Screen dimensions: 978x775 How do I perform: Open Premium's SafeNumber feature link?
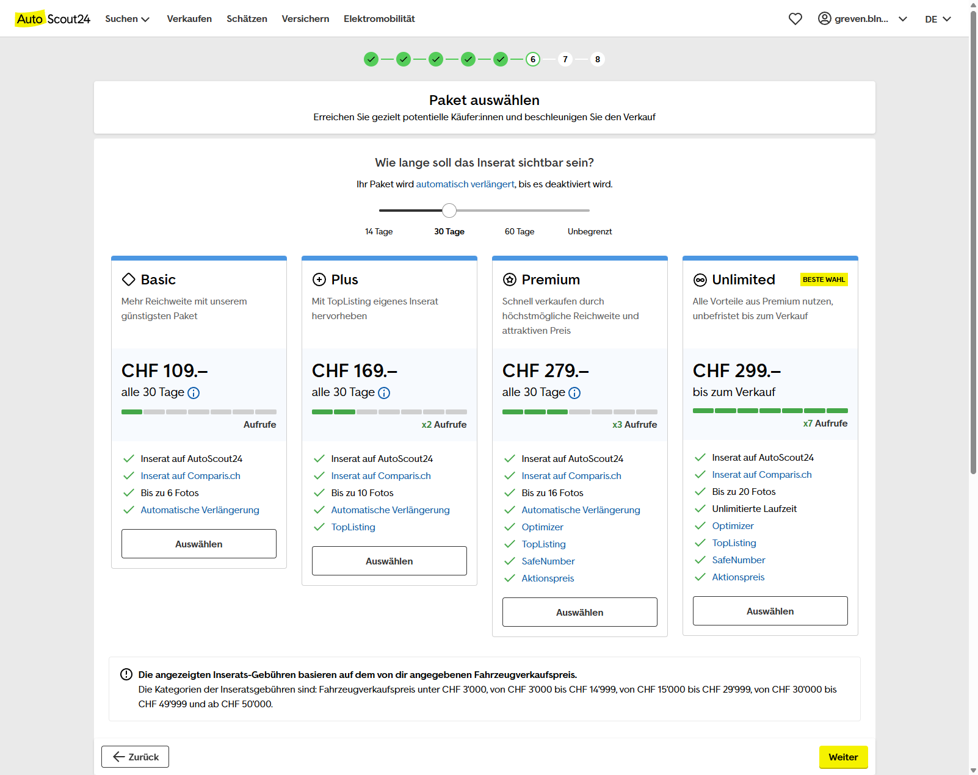[x=548, y=561]
